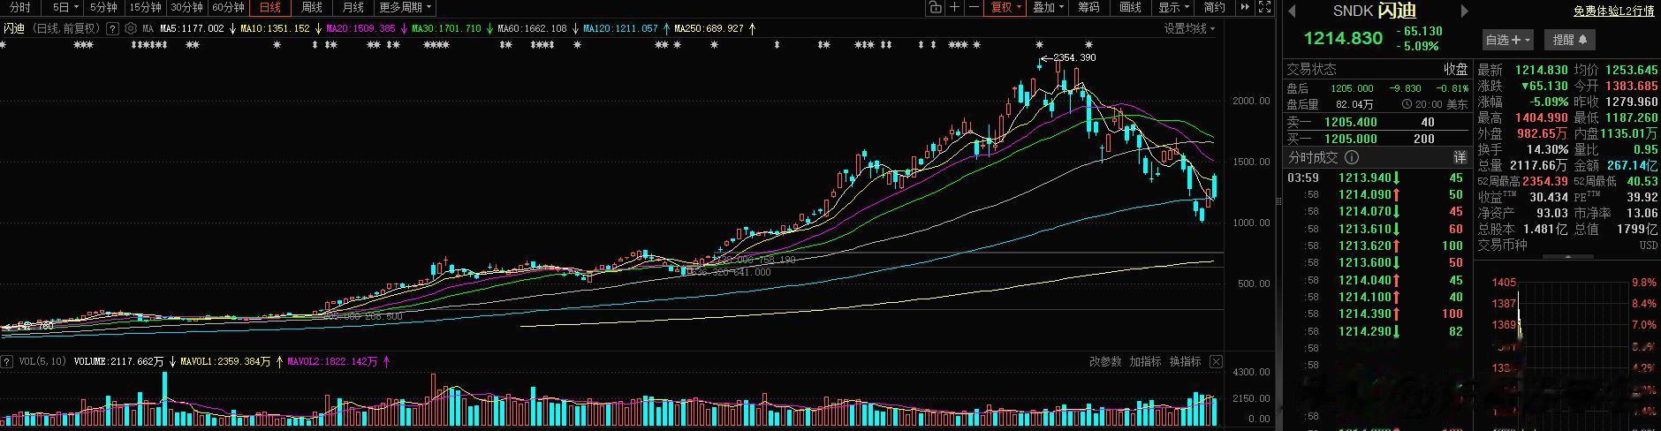Go to previous stock with left arrow
The height and width of the screenshot is (431, 1661).
(1292, 11)
